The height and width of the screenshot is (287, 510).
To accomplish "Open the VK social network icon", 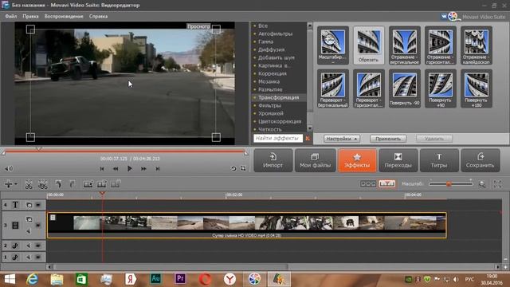I will click(444, 16).
